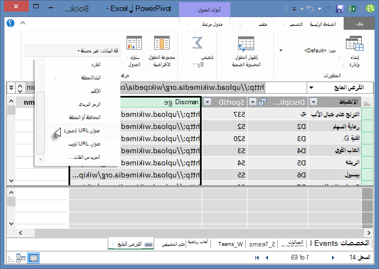This screenshot has height=269, width=379.
Task: Choose عنوان URL للويب (Web URL) category
Action: pyautogui.click(x=82, y=144)
